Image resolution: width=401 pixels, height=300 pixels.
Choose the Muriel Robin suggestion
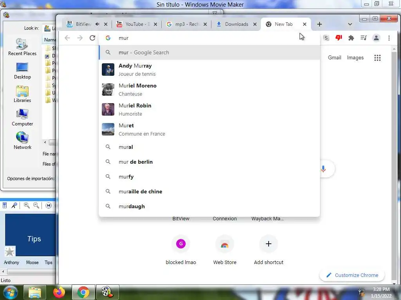(x=210, y=109)
